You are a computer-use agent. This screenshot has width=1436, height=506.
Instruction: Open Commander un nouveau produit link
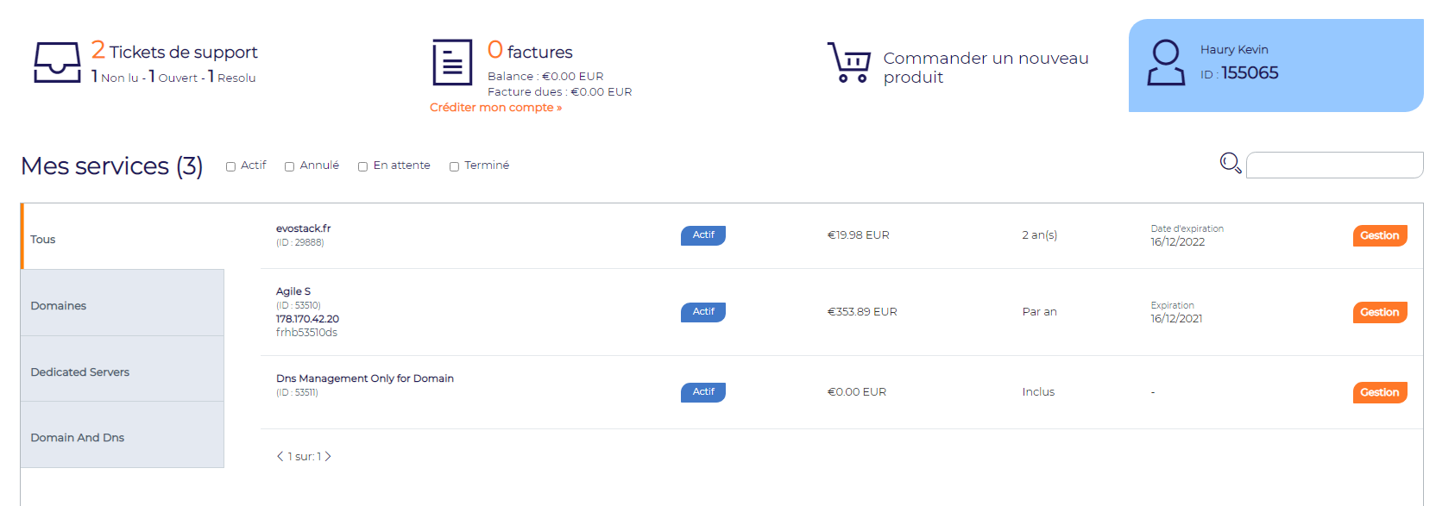tap(986, 67)
